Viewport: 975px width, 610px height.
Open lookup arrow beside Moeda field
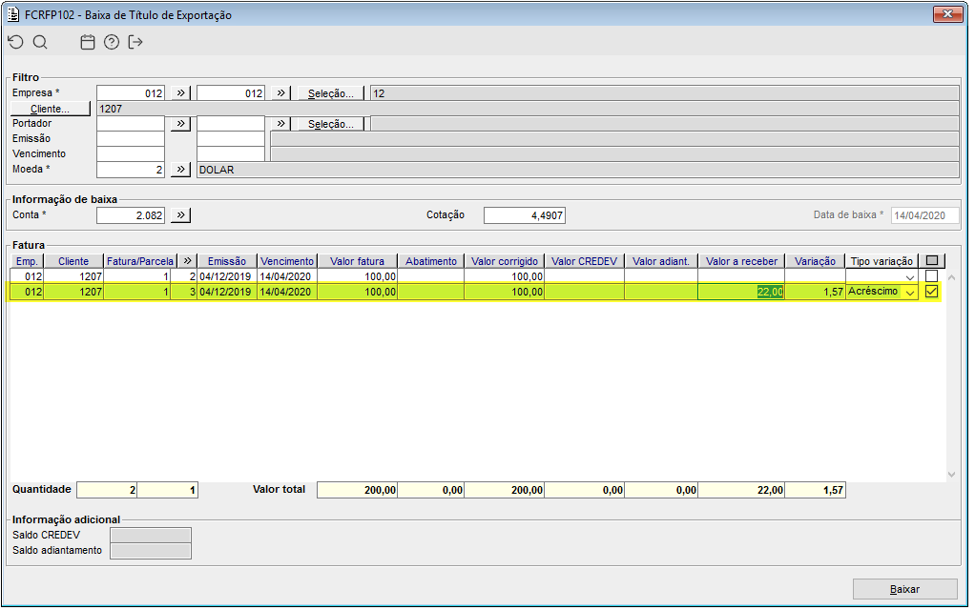point(180,170)
